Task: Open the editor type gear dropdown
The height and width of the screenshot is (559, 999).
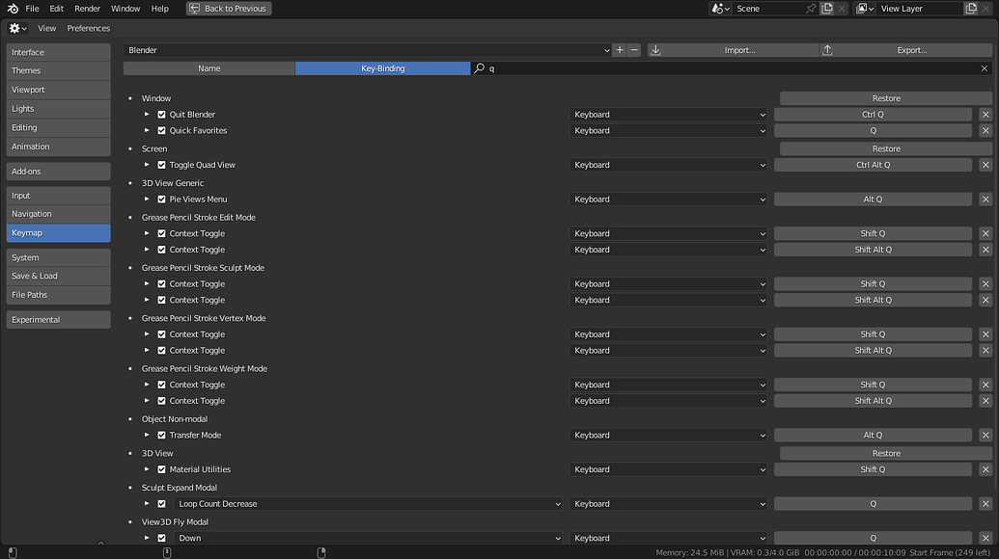Action: click(x=17, y=28)
